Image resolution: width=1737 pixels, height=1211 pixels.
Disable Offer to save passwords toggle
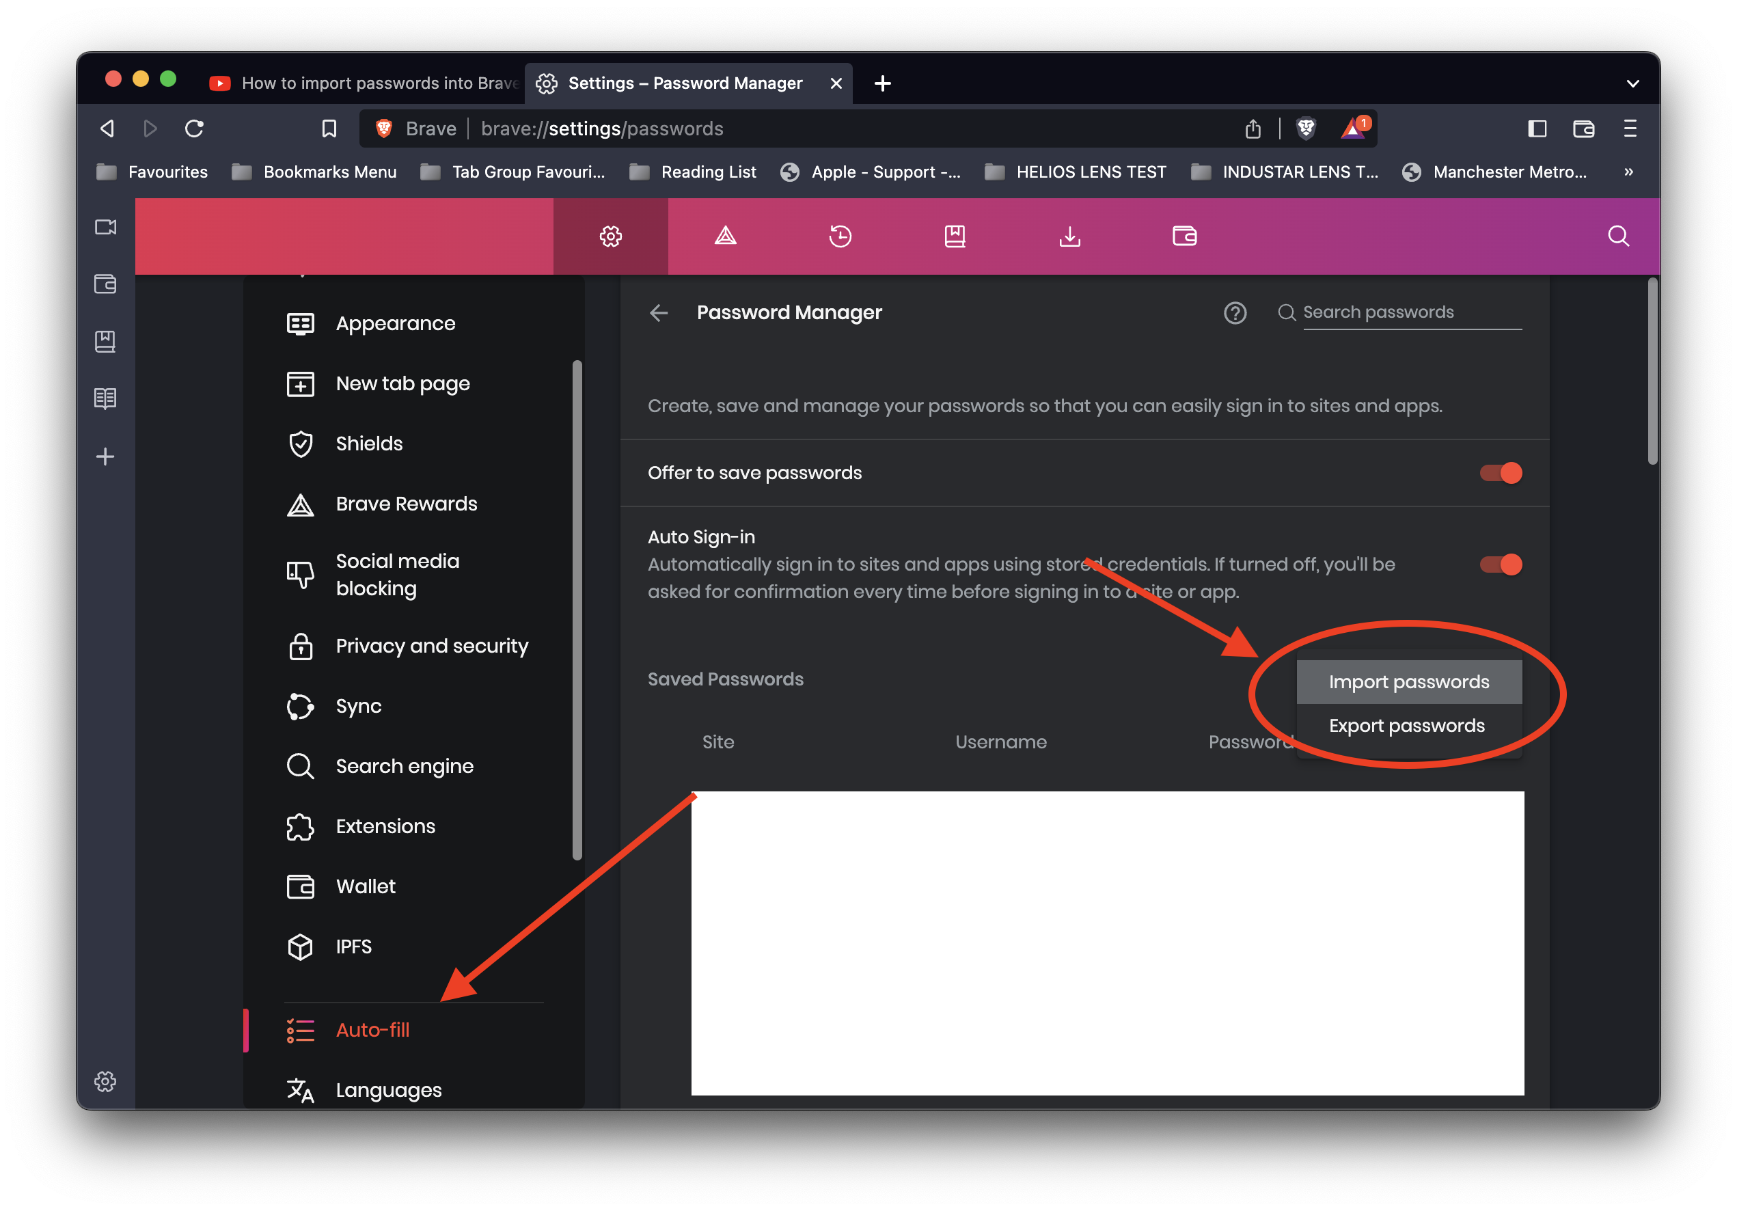1500,473
